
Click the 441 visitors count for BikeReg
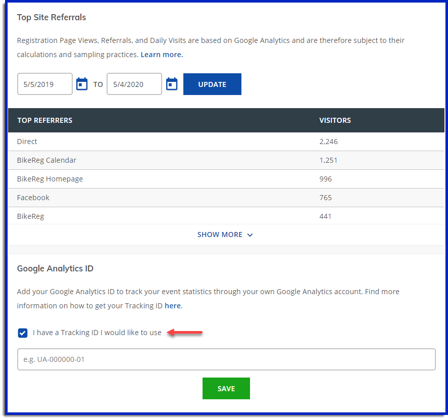(x=325, y=216)
